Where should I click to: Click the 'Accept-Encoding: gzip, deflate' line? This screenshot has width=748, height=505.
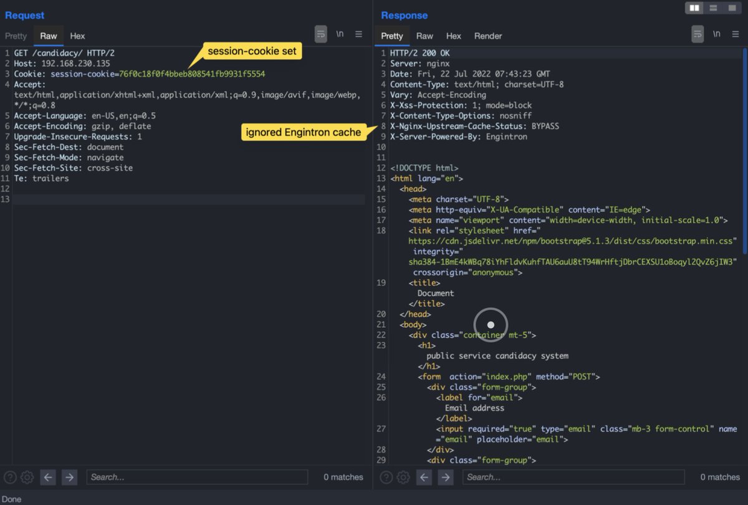coord(82,126)
